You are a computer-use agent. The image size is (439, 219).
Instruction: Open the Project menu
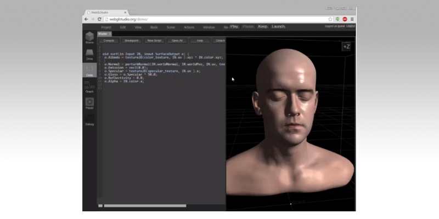pyautogui.click(x=106, y=27)
